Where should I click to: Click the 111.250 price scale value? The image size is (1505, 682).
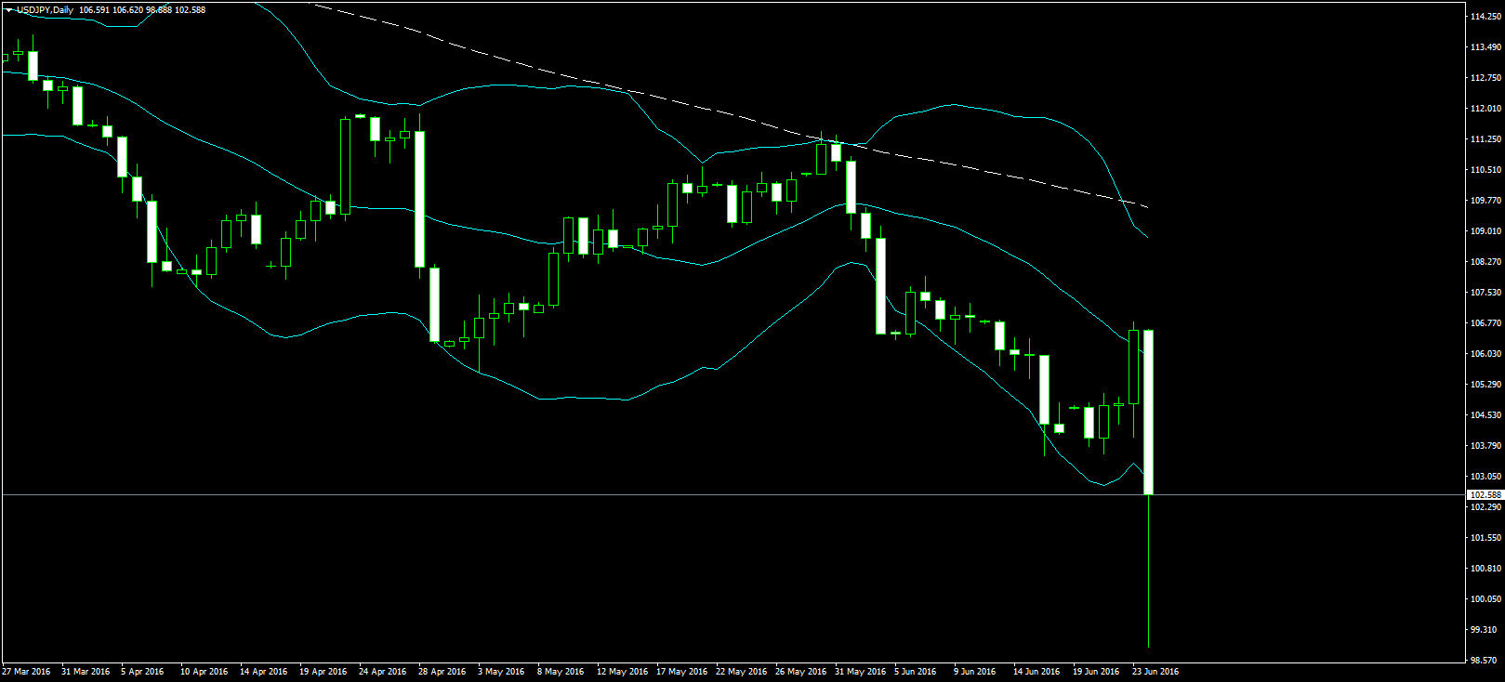(x=1485, y=139)
